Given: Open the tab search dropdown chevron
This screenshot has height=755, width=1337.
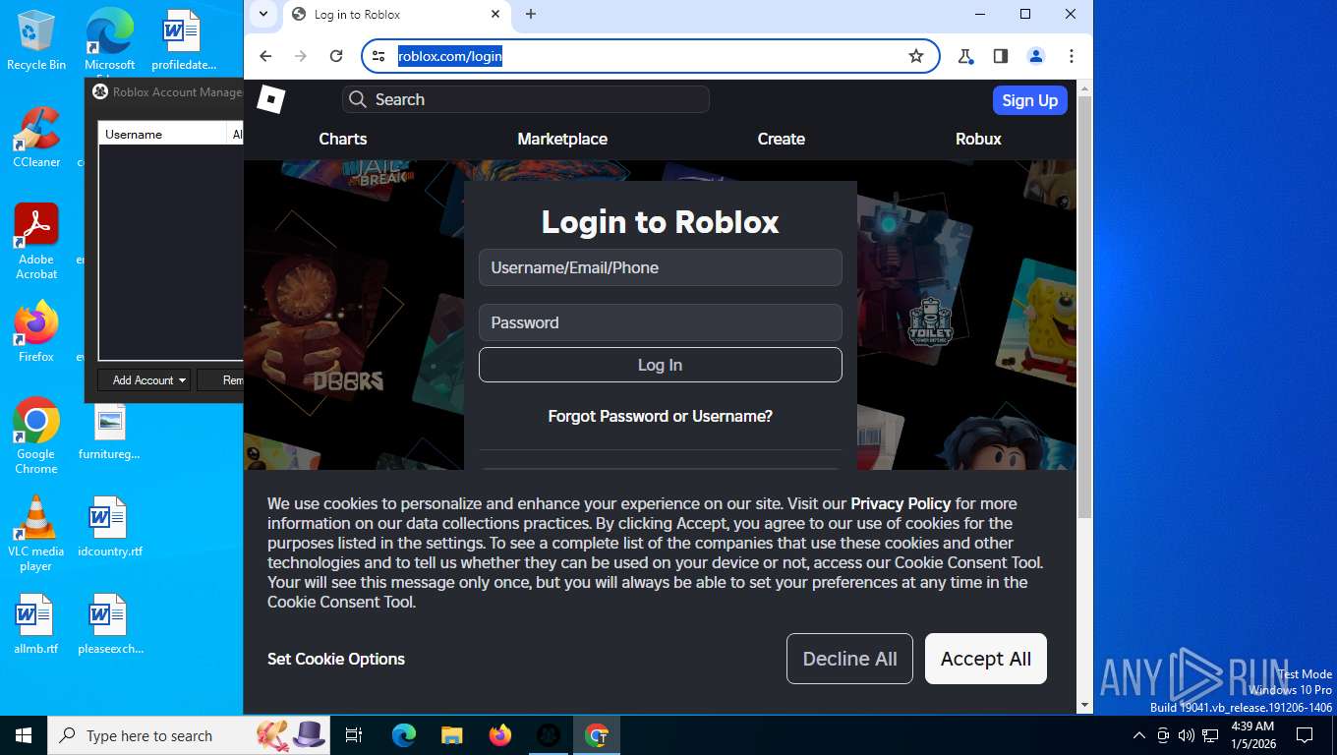Looking at the screenshot, I should [x=262, y=14].
